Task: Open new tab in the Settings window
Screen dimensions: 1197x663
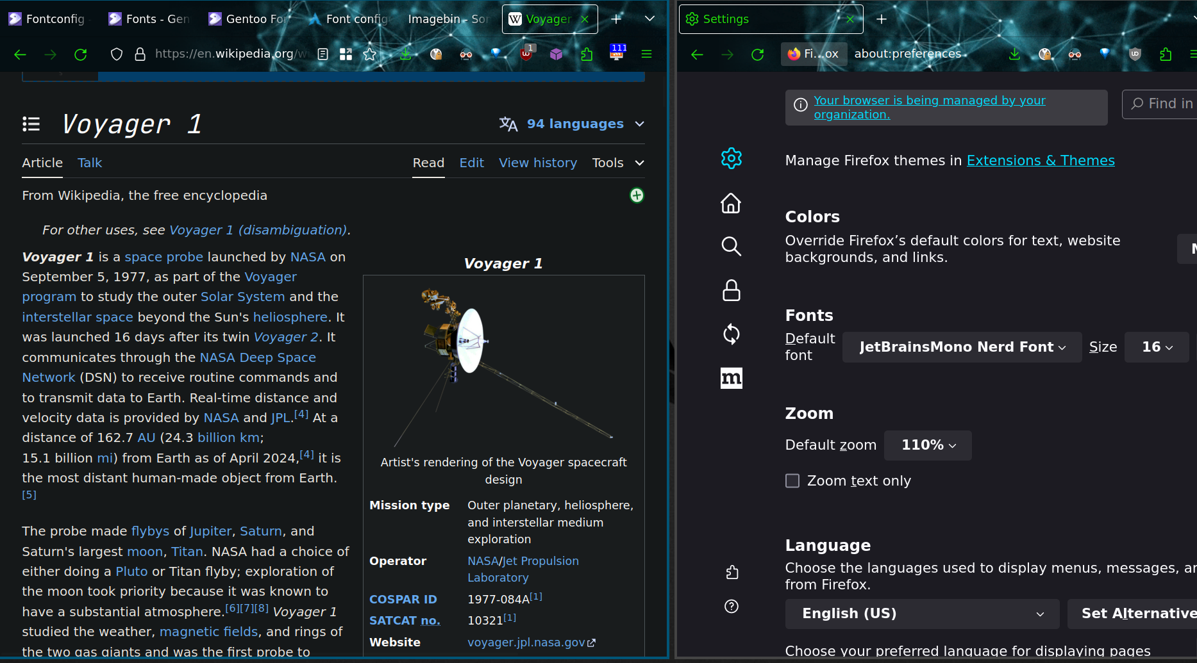Action: pyautogui.click(x=882, y=19)
